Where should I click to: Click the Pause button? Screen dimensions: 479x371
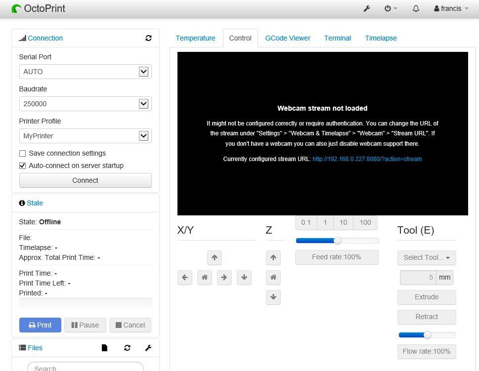point(85,325)
